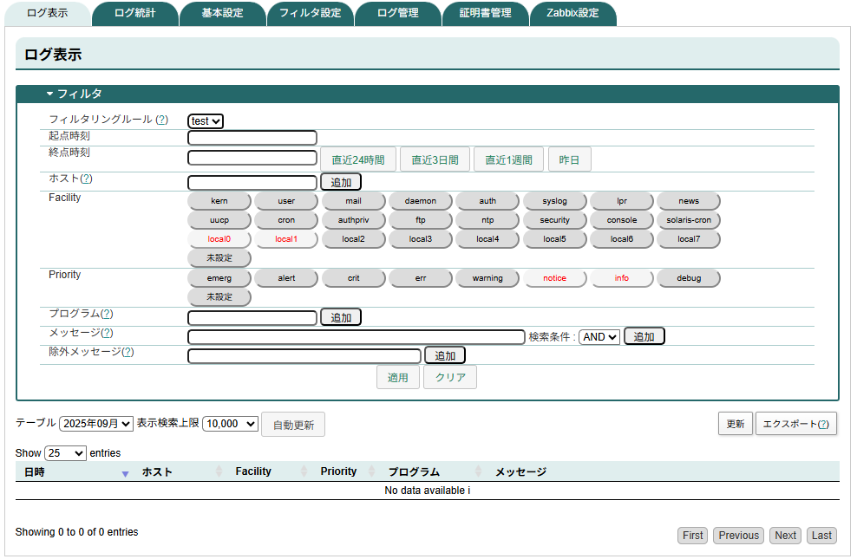Screen dimensions: 857x559
Task: Switch to the ログ統計 tab
Action: tap(134, 13)
